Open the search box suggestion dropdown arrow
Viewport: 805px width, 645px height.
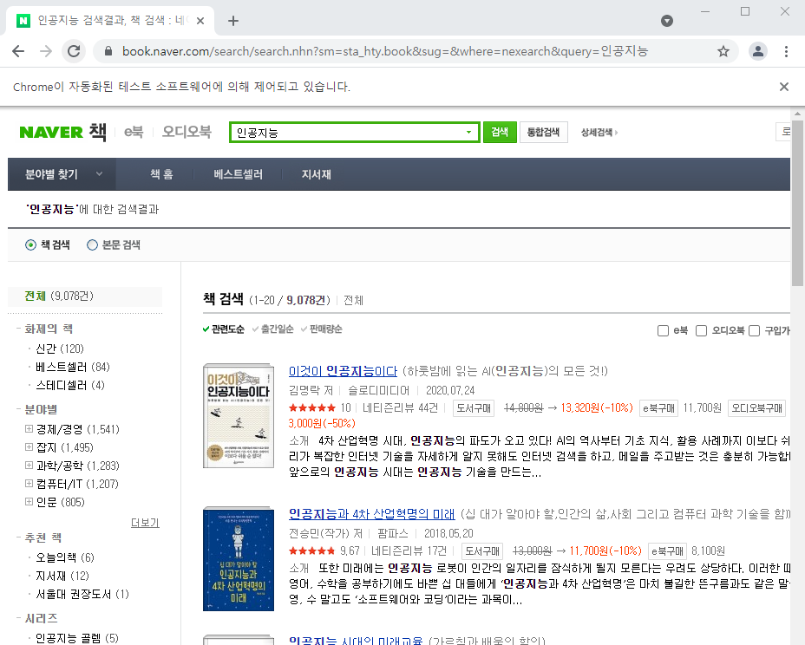pyautogui.click(x=468, y=133)
